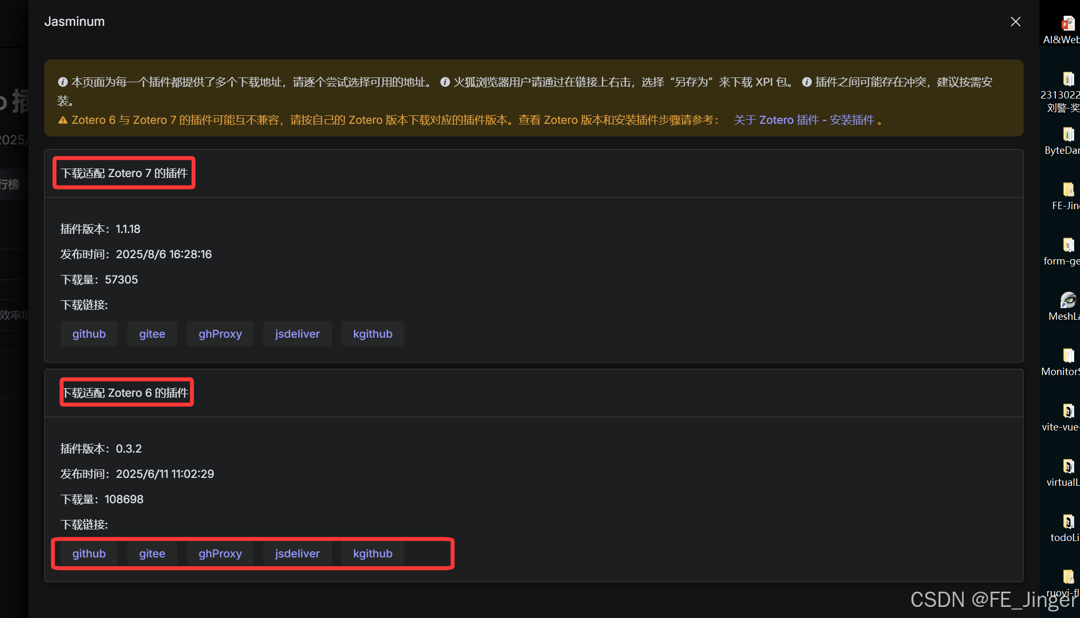This screenshot has height=618, width=1080.
Task: Open the Zotero 7 gitee download link
Action: click(152, 333)
